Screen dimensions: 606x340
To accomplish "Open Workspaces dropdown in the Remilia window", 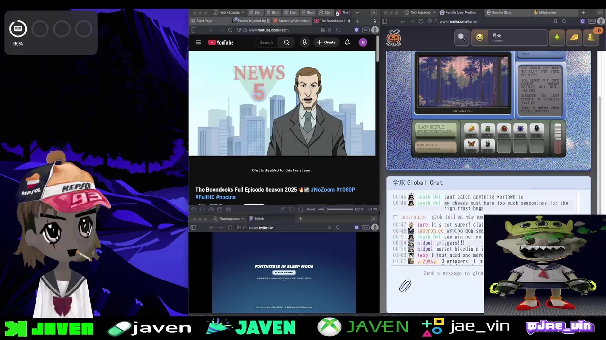I will pos(420,12).
